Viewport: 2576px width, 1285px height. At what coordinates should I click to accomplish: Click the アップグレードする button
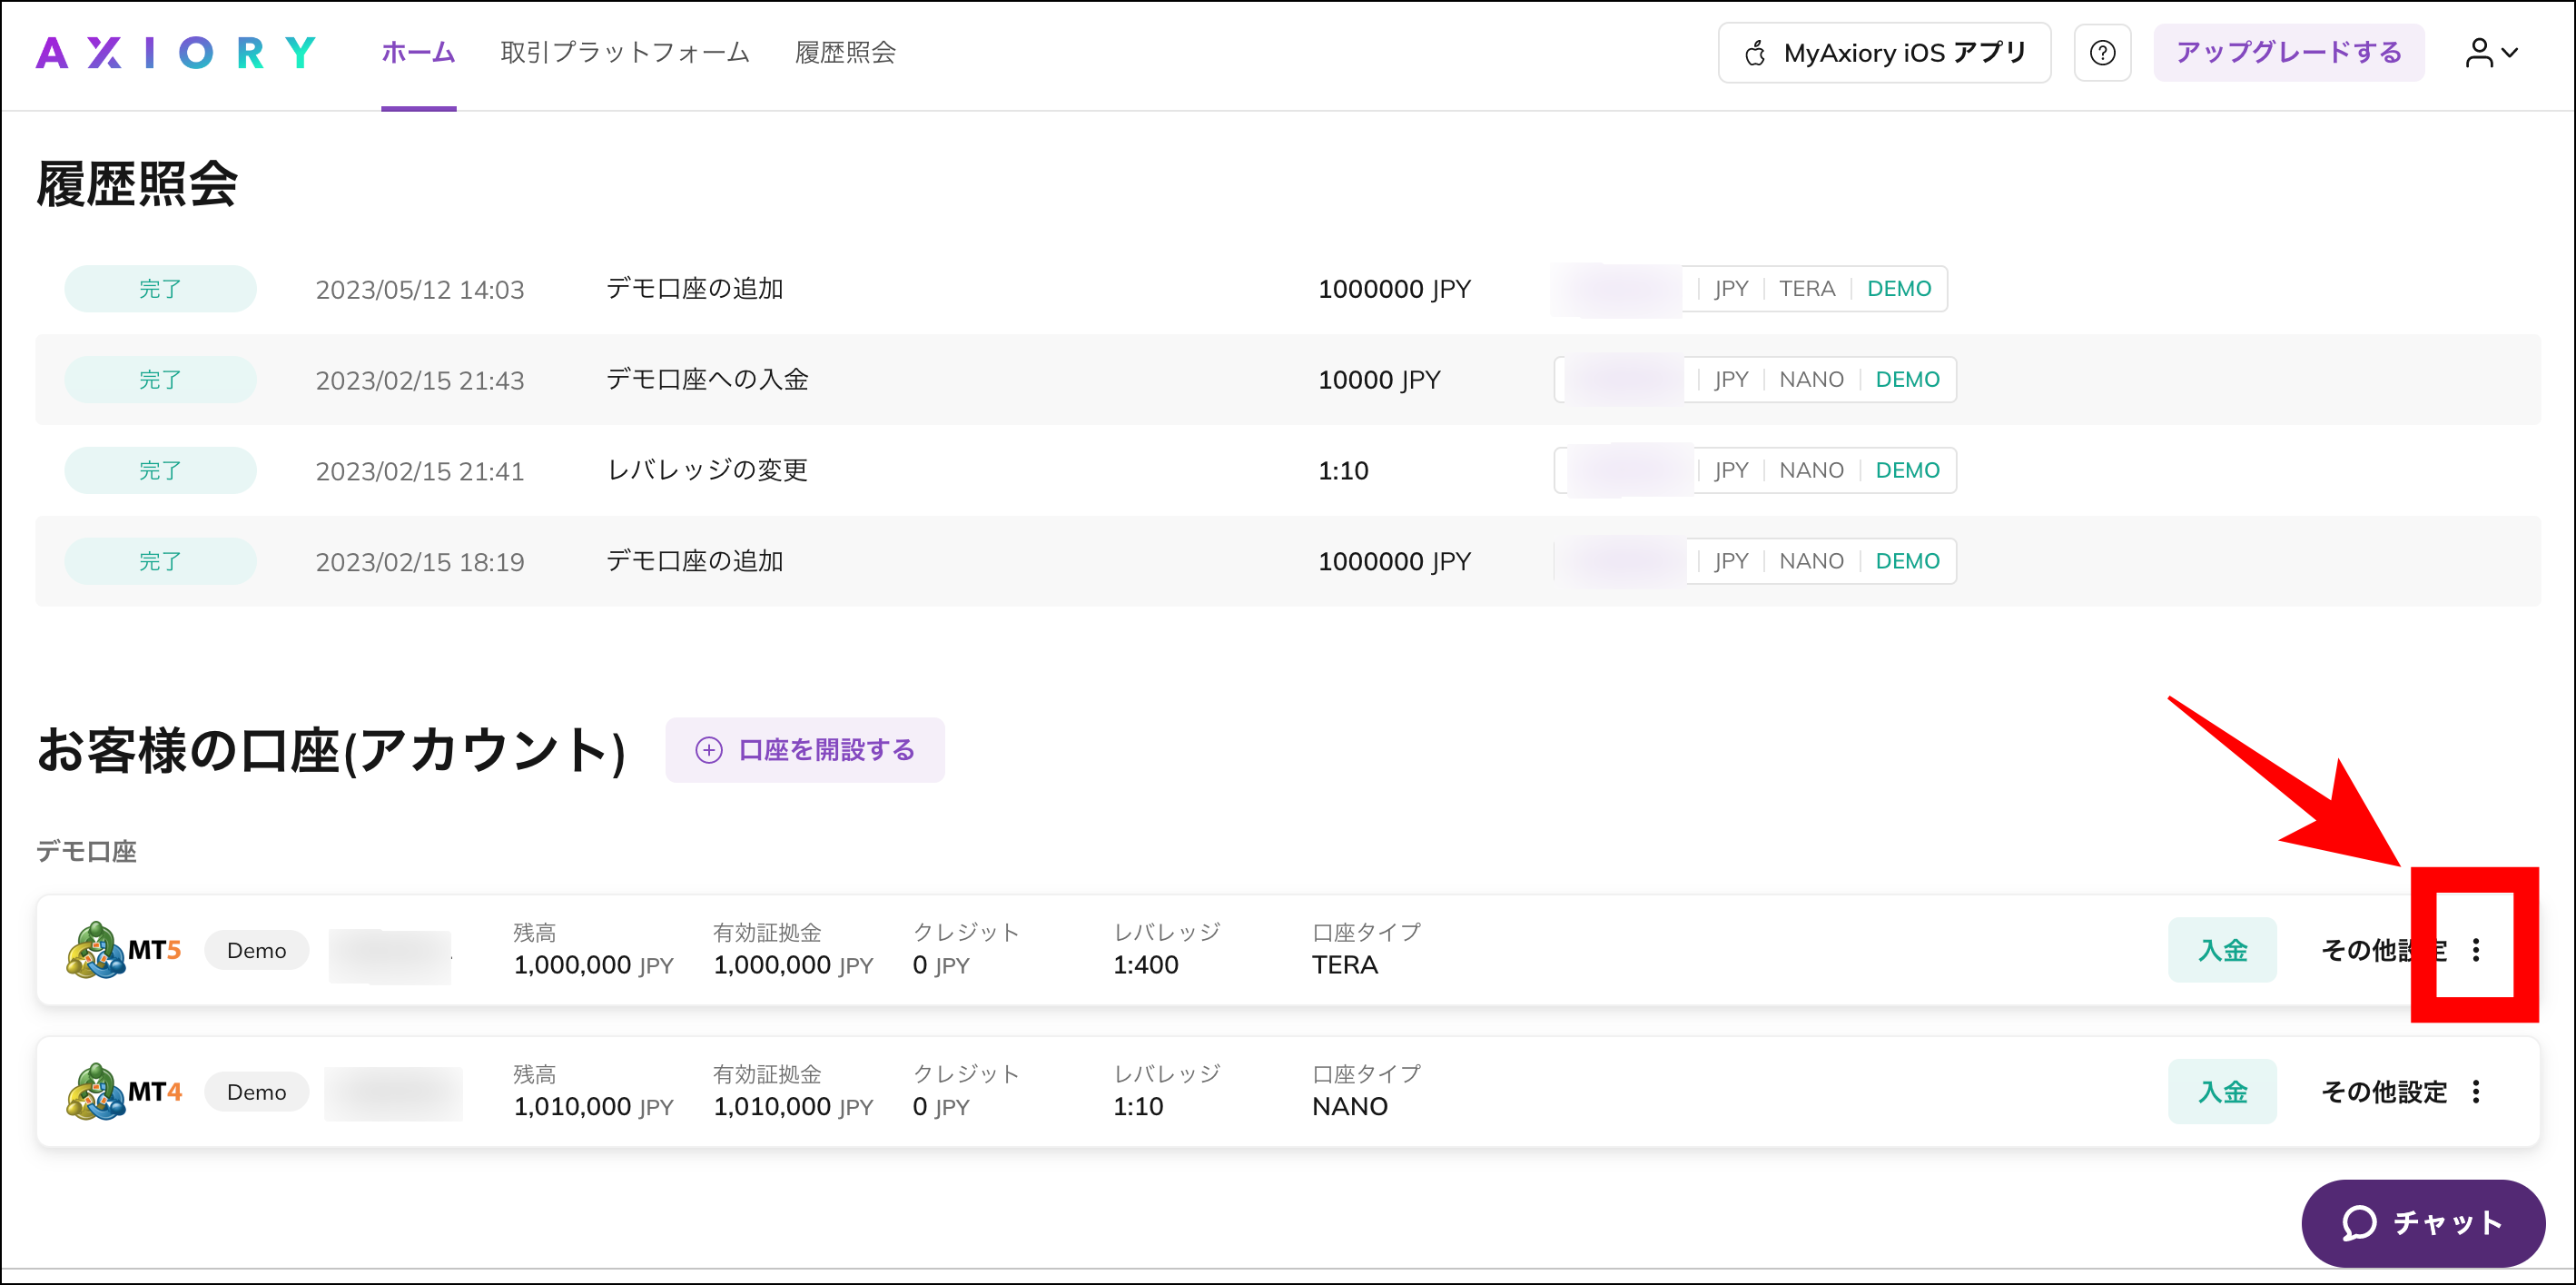2289,52
